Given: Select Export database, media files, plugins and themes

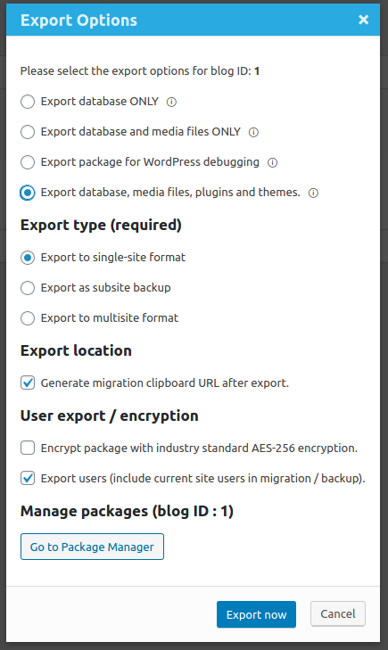Looking at the screenshot, I should 28,193.
